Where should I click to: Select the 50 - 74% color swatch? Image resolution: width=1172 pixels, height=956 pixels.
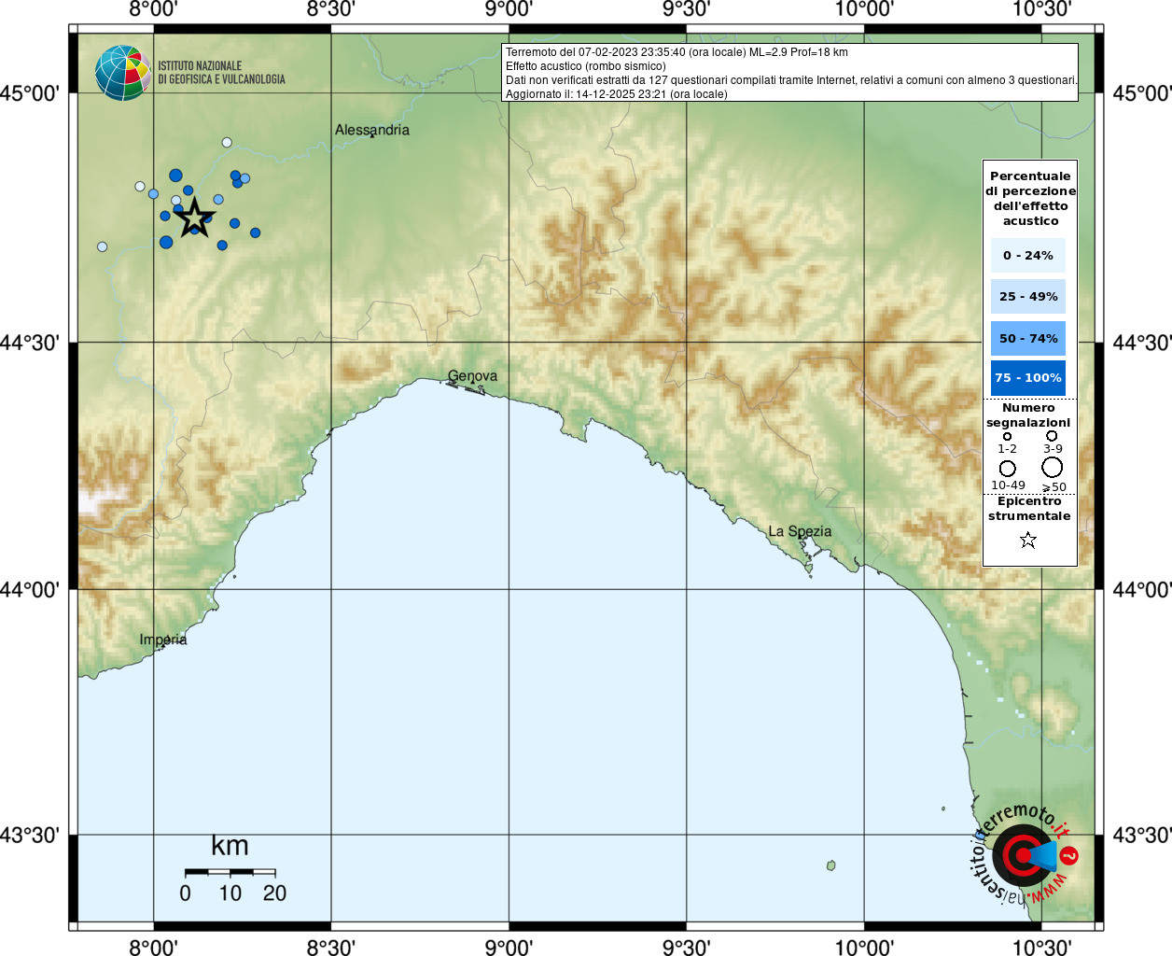pyautogui.click(x=1028, y=338)
